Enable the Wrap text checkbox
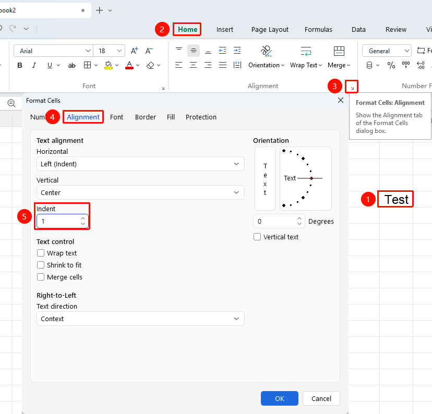 (41, 253)
